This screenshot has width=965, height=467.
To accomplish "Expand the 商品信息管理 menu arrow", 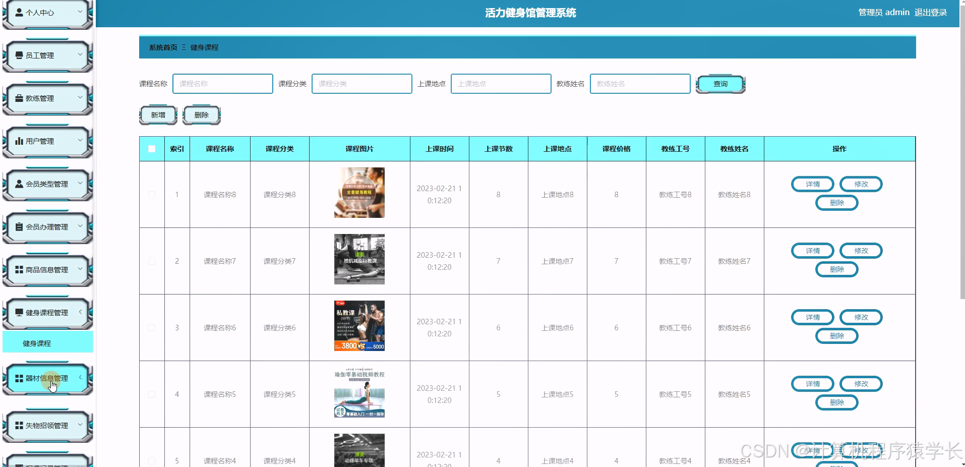I will coord(80,268).
